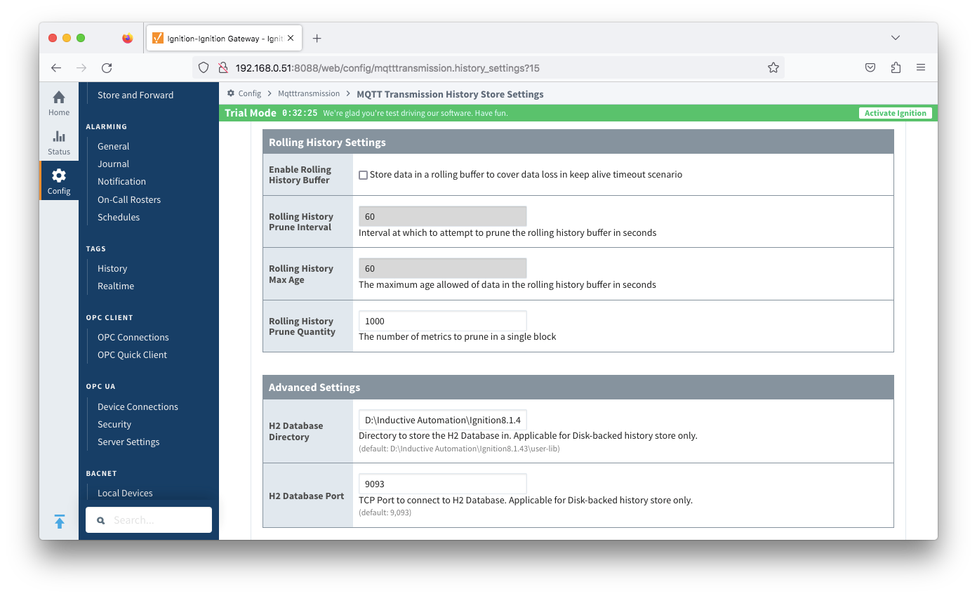
Task: Click the insecure connection lock icon
Action: click(222, 68)
